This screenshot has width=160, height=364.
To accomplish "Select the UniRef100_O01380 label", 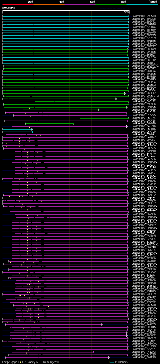I will coord(143,297).
